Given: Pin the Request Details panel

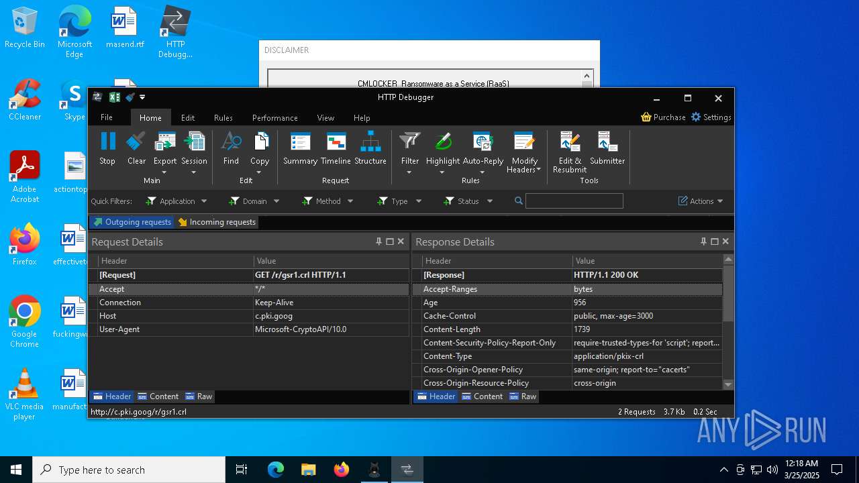Looking at the screenshot, I should click(379, 241).
